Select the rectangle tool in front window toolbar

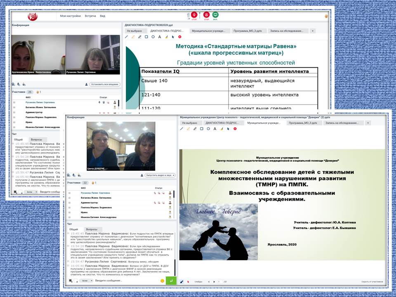coord(202,129)
